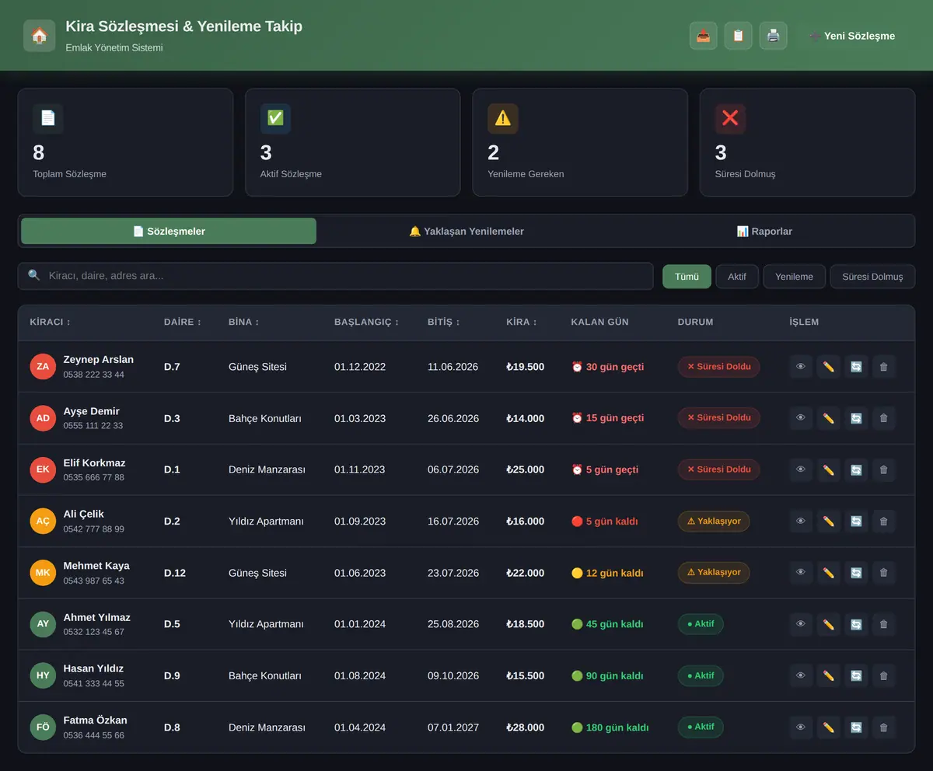View Zeynep Arslan's contract via eye icon
This screenshot has width=933, height=771.
(801, 367)
